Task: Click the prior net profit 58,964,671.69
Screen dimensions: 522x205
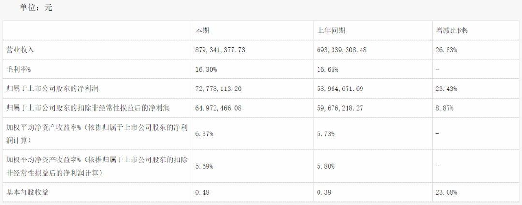Action: 341,89
